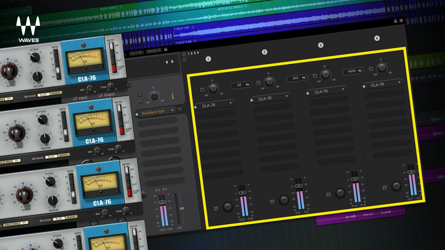Image resolution: width=445 pixels, height=250 pixels.
Task: Open the MultiBand Split selector
Action: pos(154,112)
